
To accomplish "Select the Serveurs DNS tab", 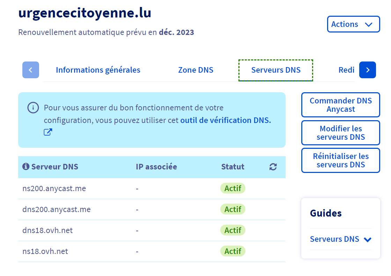I will pos(276,70).
